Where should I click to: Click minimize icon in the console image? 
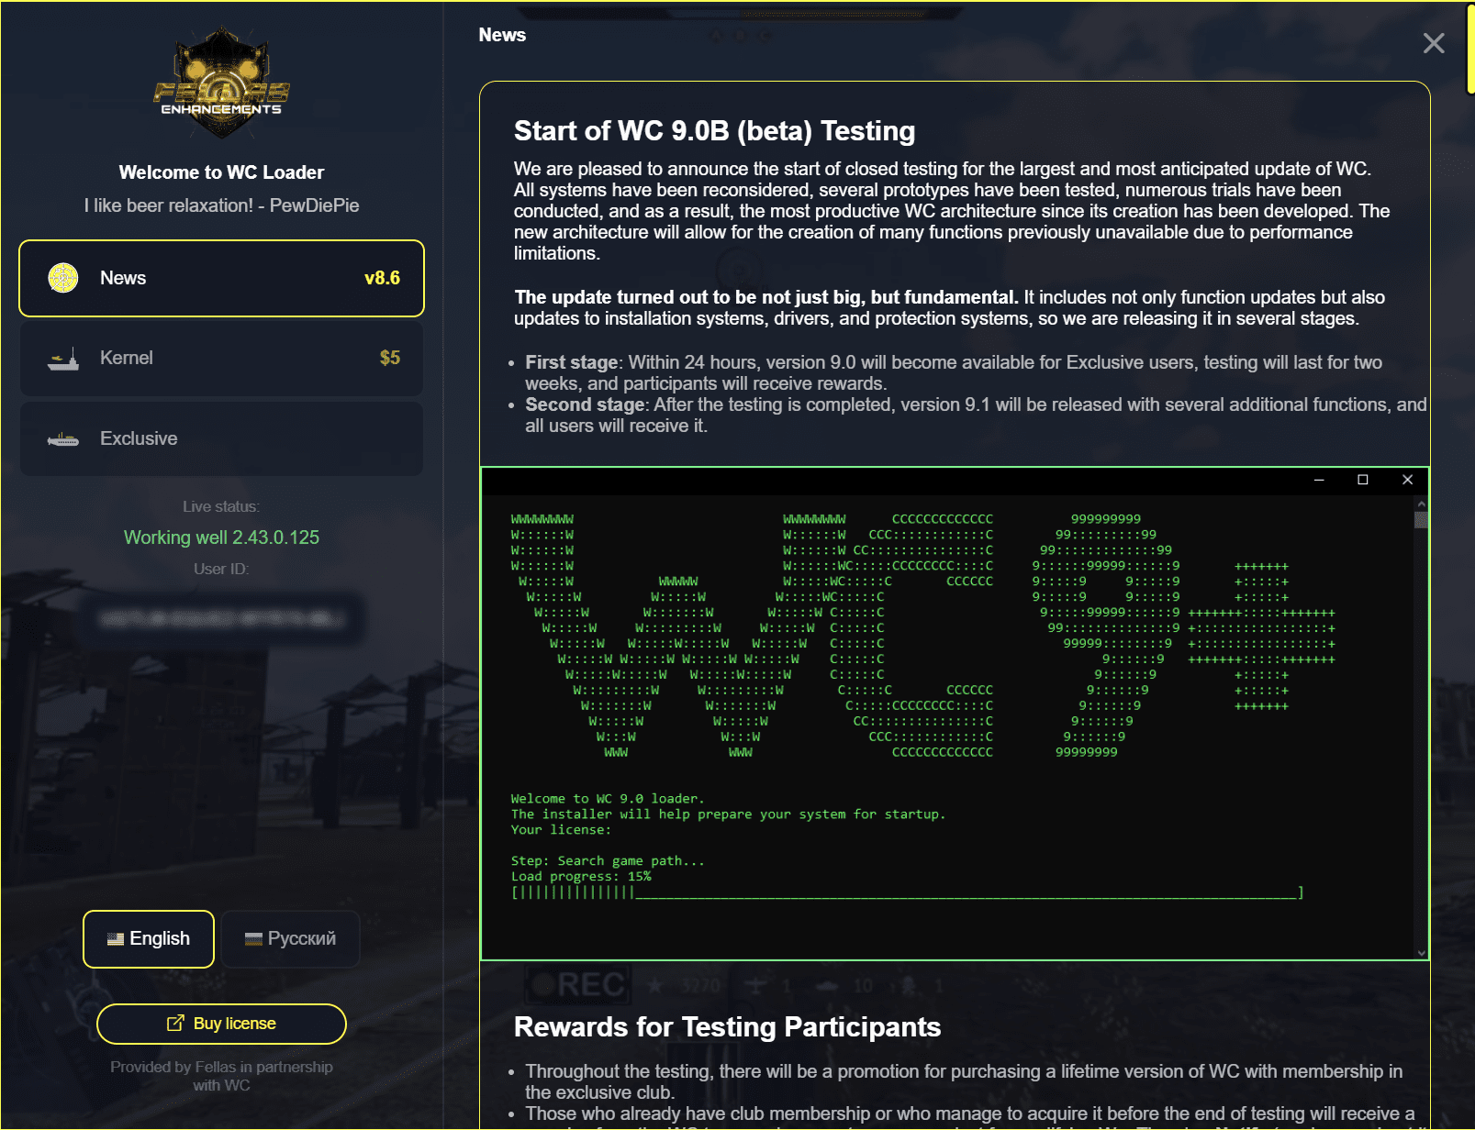click(x=1319, y=480)
